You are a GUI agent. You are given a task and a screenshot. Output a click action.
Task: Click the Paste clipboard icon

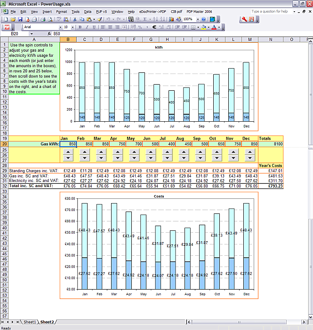pos(89,19)
